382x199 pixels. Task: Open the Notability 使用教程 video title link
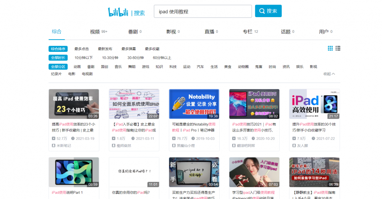point(194,127)
